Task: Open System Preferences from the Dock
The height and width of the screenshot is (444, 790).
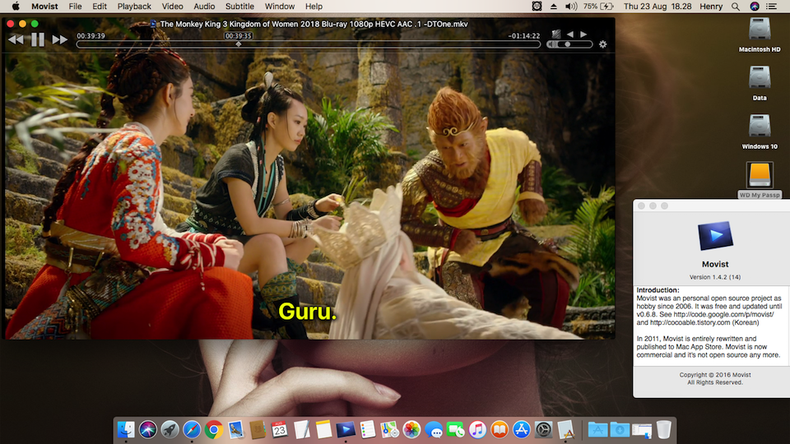Action: [x=544, y=429]
